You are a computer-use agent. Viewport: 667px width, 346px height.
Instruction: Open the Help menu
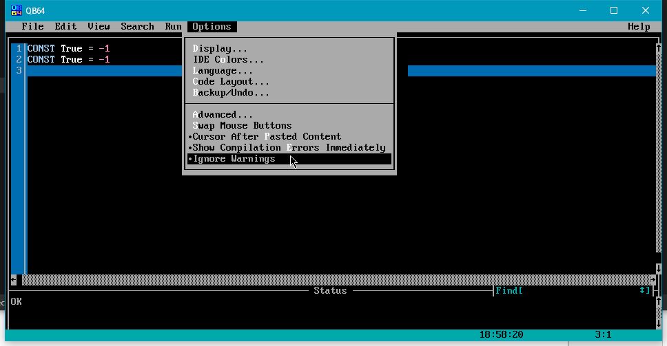pyautogui.click(x=639, y=27)
